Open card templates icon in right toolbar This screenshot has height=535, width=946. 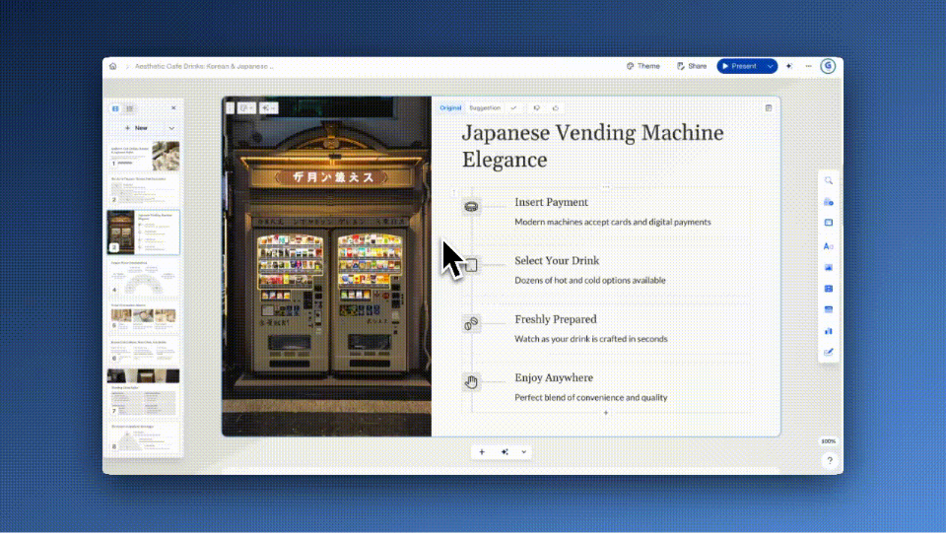point(829,202)
